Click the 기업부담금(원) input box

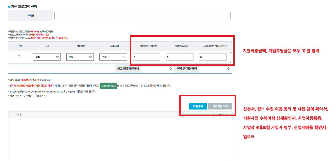[x=179, y=57]
